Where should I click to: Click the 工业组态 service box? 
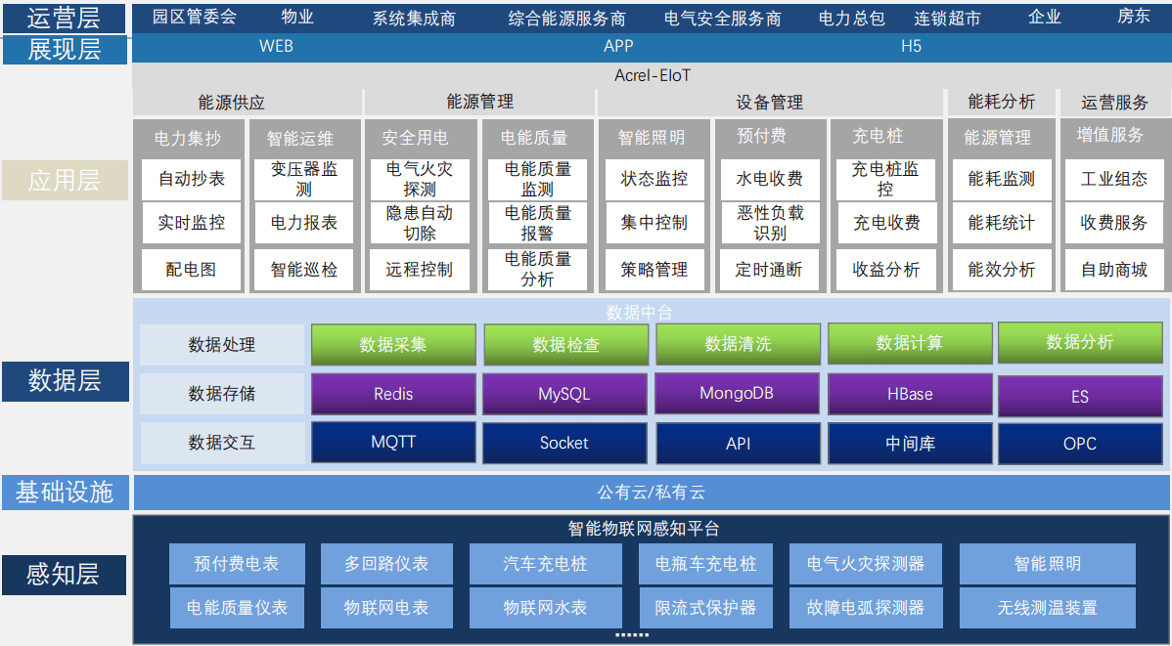click(1114, 179)
